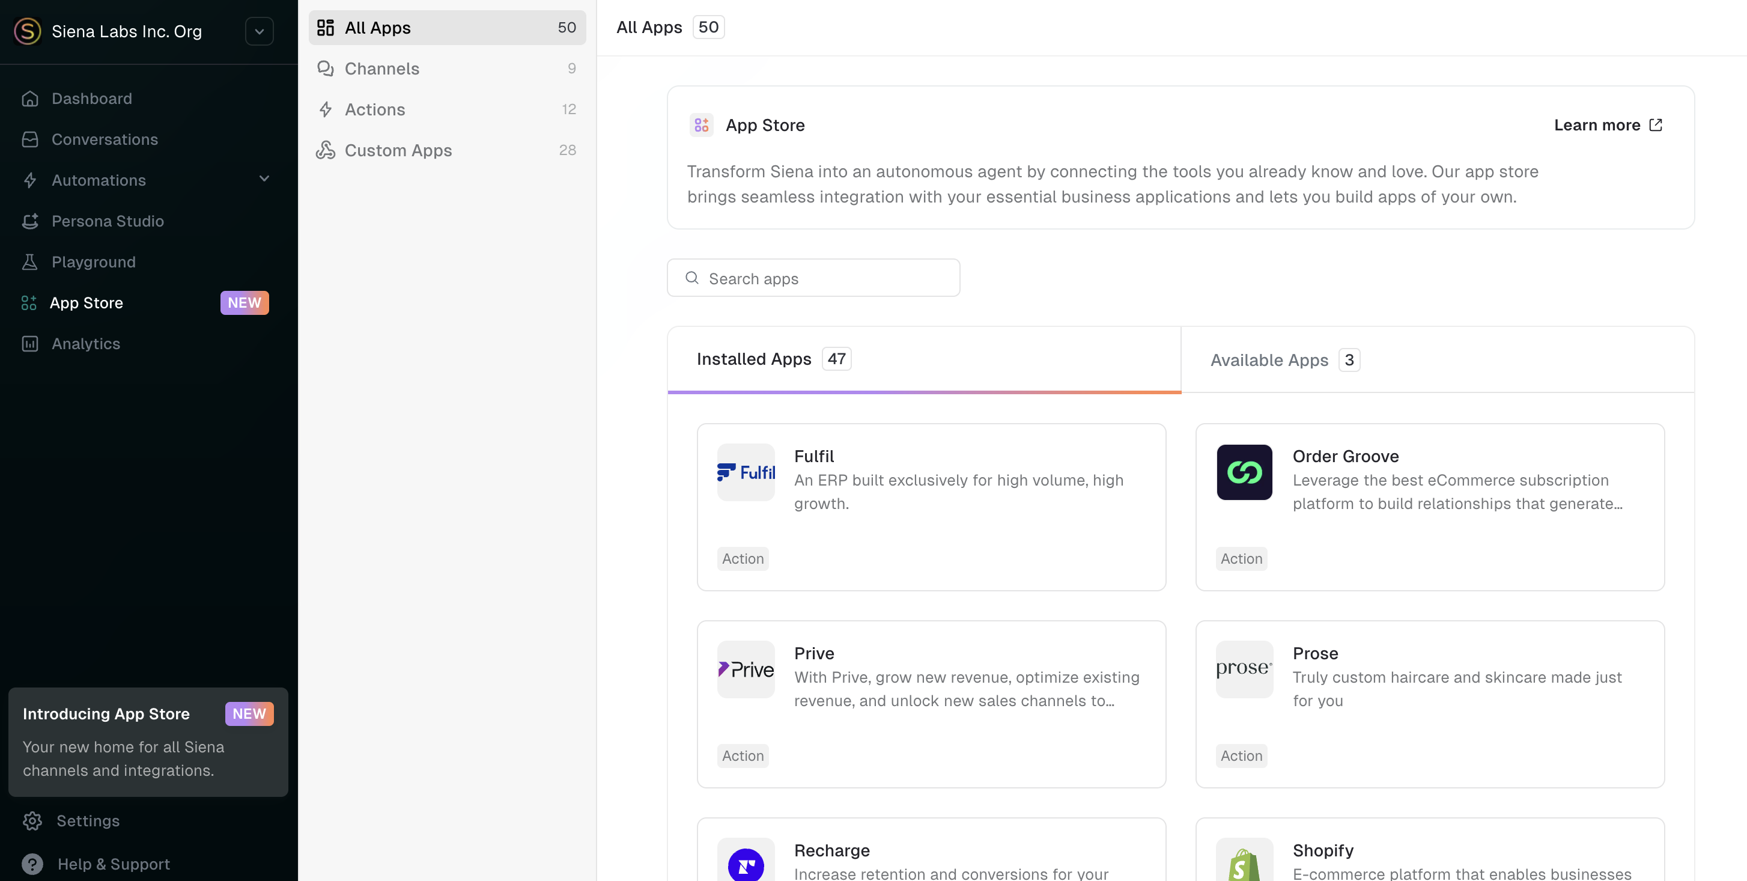The height and width of the screenshot is (881, 1747).
Task: Click the Prive app logo
Action: (746, 669)
